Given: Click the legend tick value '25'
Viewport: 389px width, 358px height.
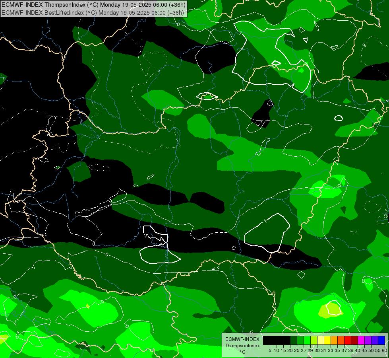Looking at the screenshot, I should [x=297, y=350].
